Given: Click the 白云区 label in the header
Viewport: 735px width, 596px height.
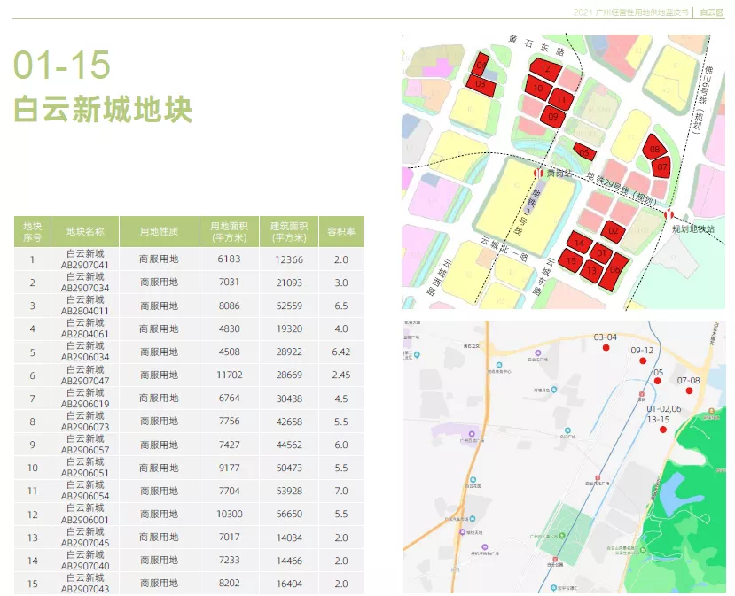Looking at the screenshot, I should pyautogui.click(x=711, y=12).
